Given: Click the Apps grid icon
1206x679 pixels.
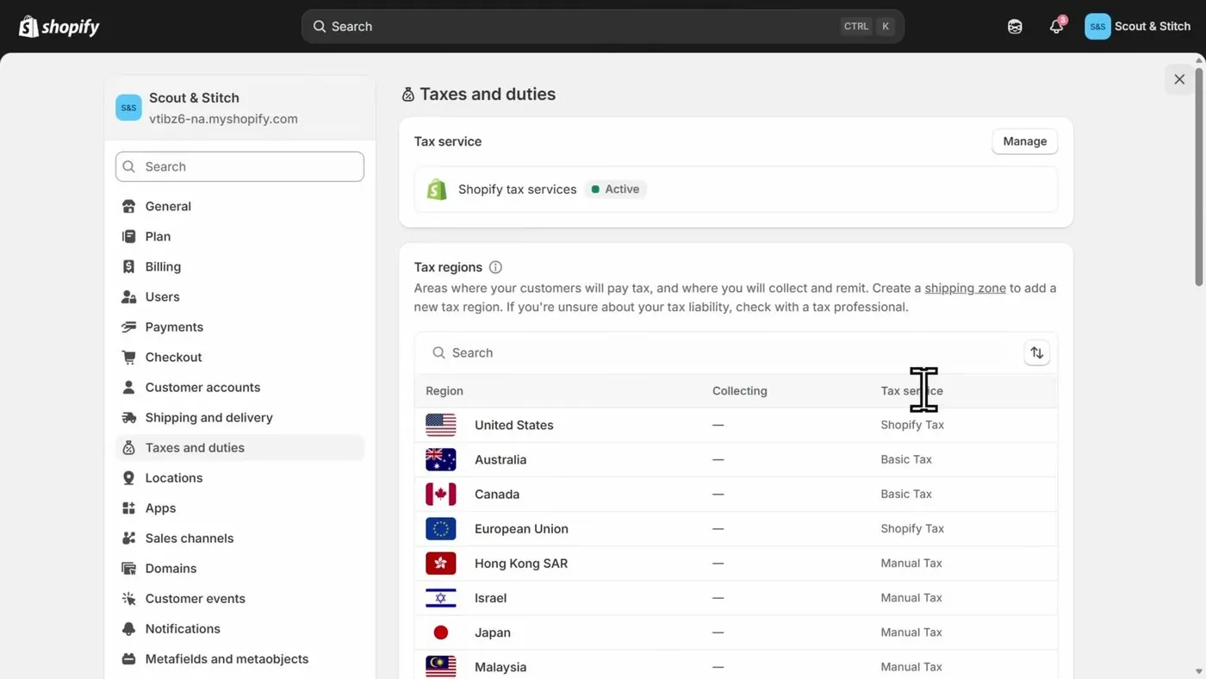Looking at the screenshot, I should pyautogui.click(x=128, y=508).
